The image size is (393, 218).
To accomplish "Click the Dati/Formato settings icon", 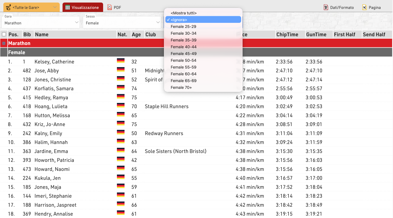I will click(326, 7).
